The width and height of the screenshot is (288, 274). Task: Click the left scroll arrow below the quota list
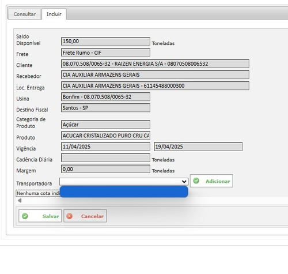pyautogui.click(x=20, y=201)
